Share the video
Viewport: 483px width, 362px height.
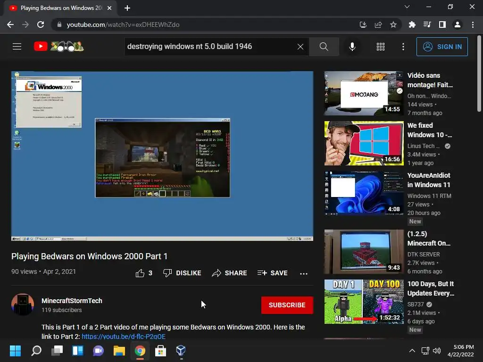pyautogui.click(x=230, y=273)
